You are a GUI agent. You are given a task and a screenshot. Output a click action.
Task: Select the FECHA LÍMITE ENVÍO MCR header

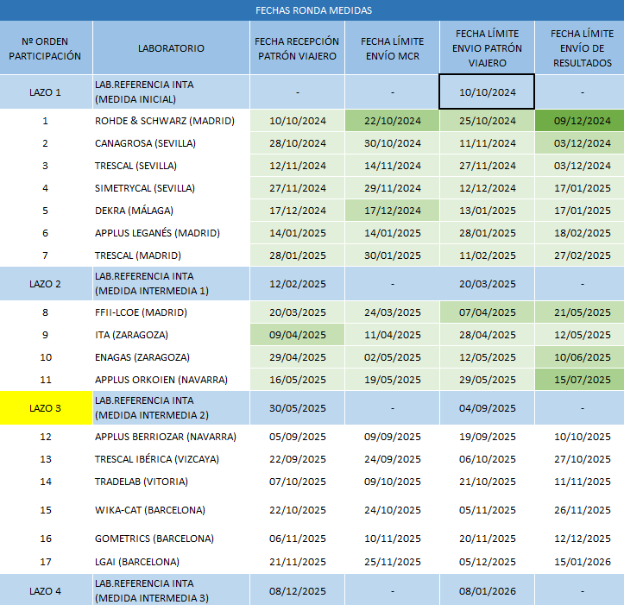[393, 48]
